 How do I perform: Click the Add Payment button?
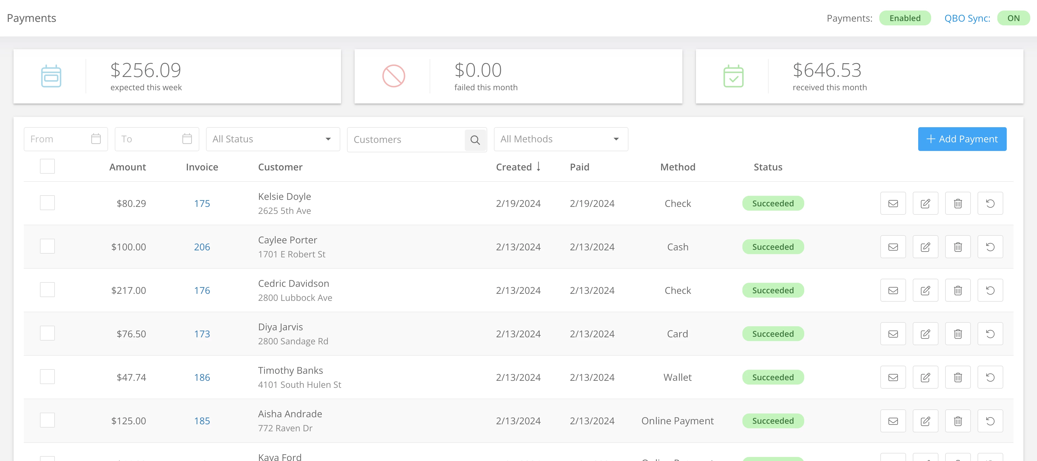pyautogui.click(x=962, y=139)
